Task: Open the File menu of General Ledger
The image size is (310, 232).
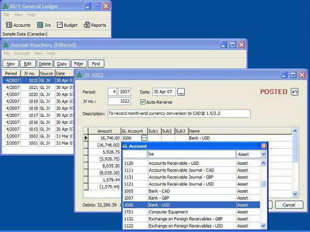Action: click(x=7, y=15)
